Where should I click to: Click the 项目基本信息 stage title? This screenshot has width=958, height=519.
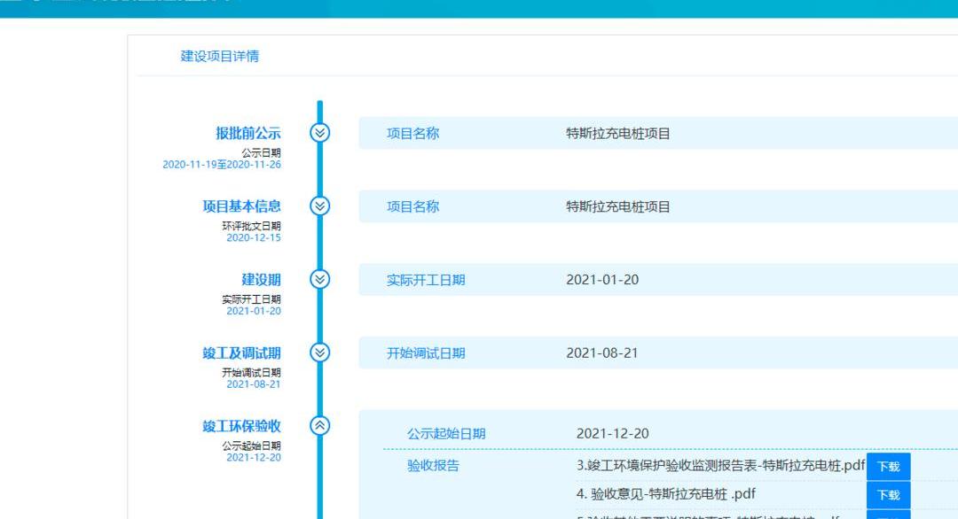point(241,206)
